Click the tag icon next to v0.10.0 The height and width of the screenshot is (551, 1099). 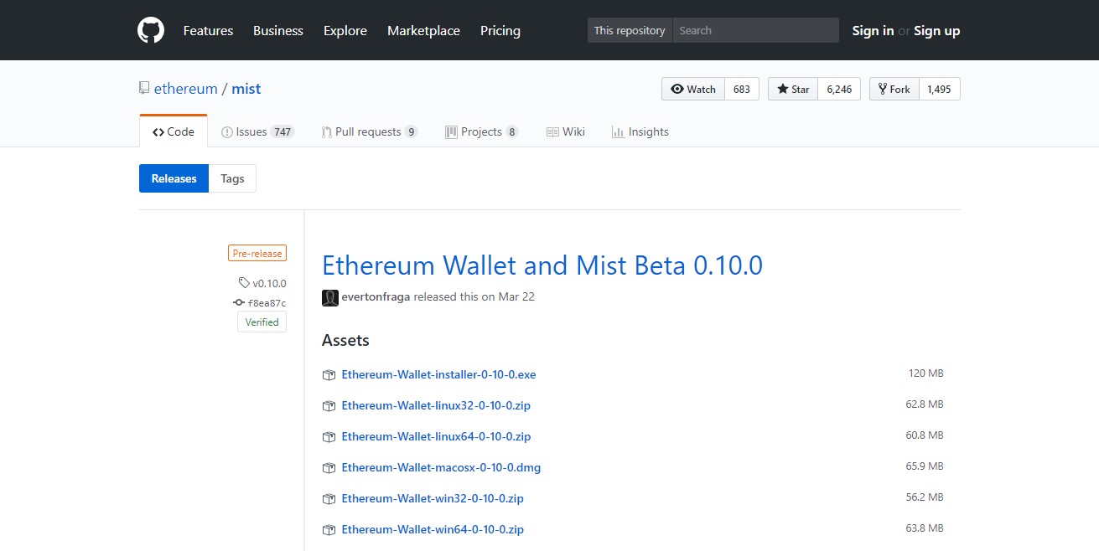[x=244, y=283]
